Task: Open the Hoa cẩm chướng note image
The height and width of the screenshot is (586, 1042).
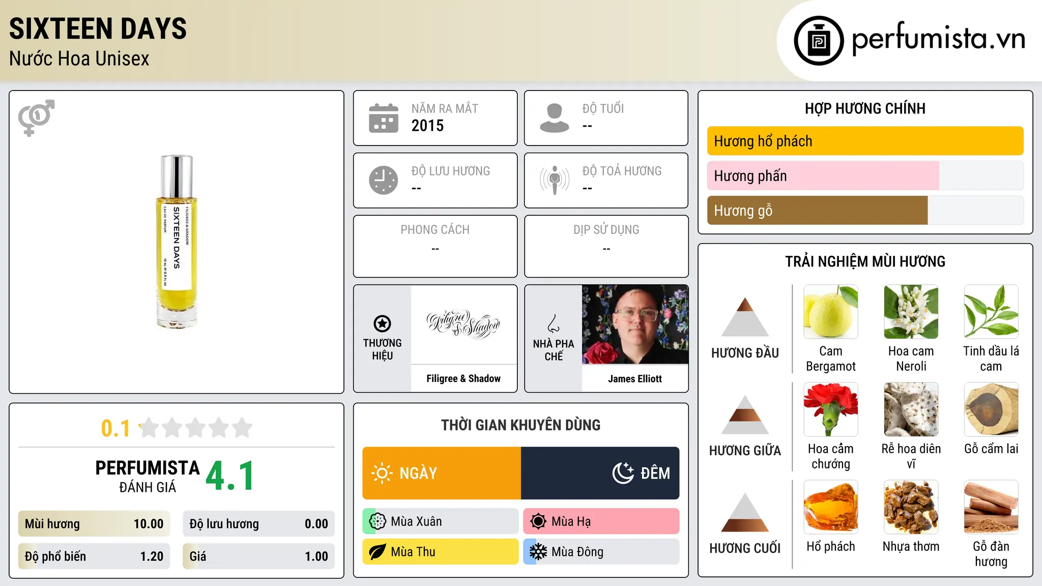Action: click(831, 409)
